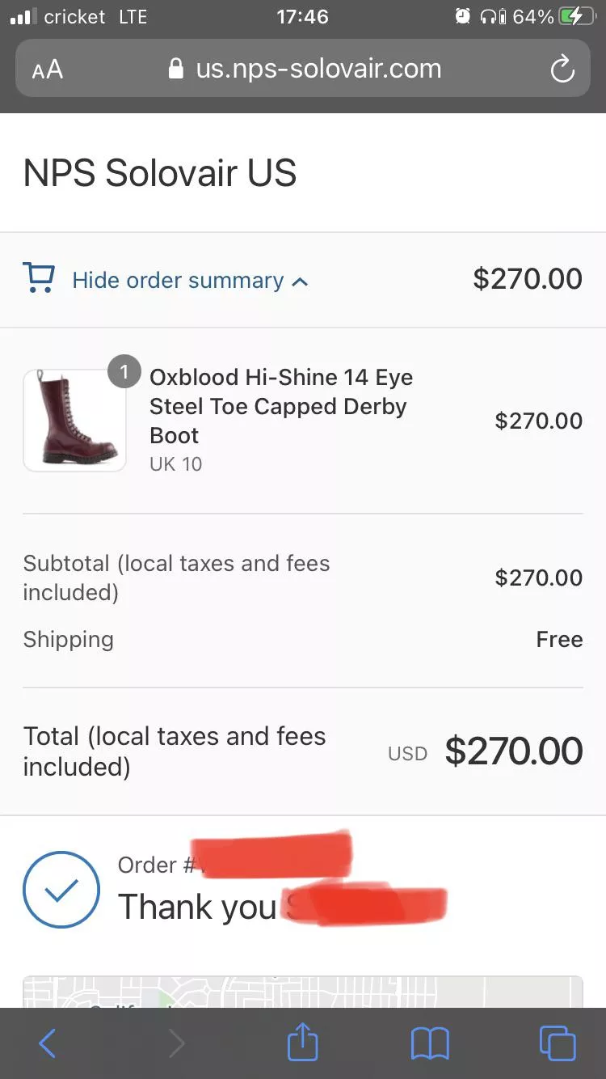Collapse the order summary chevron
606x1079 pixels.
point(300,281)
